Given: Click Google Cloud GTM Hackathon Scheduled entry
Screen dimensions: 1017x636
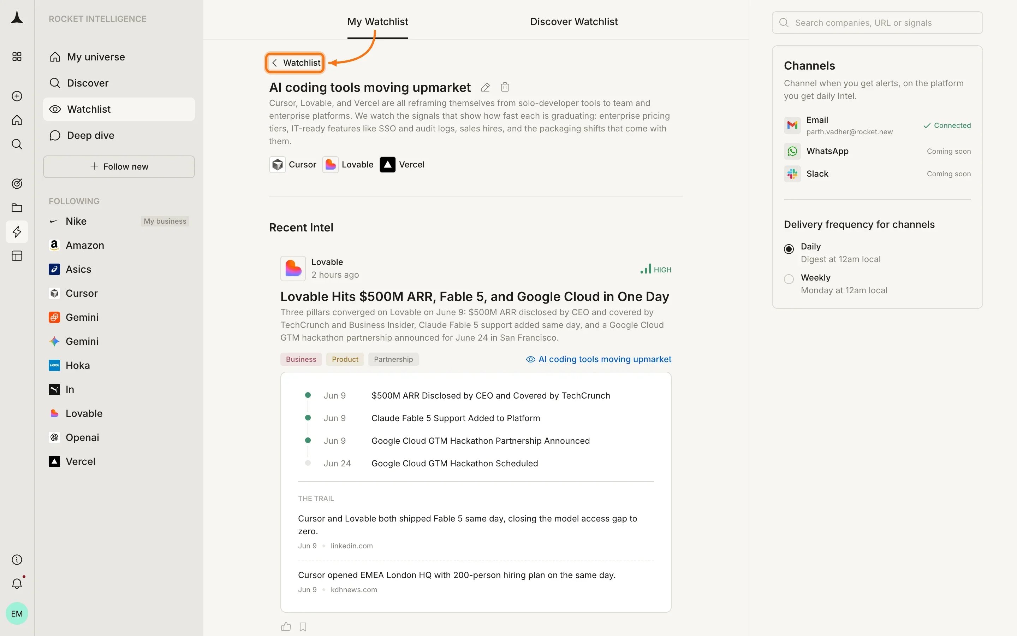Looking at the screenshot, I should [x=454, y=464].
